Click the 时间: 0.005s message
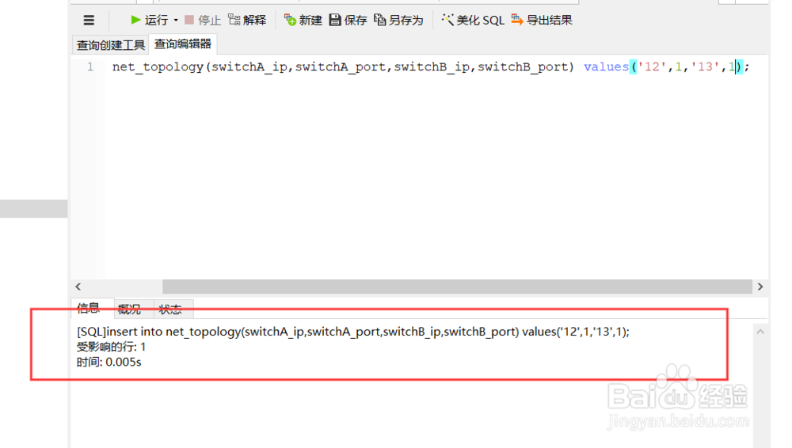Image resolution: width=792 pixels, height=448 pixels. [109, 363]
